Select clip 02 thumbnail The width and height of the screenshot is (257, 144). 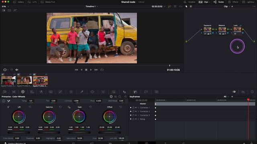tap(24, 80)
